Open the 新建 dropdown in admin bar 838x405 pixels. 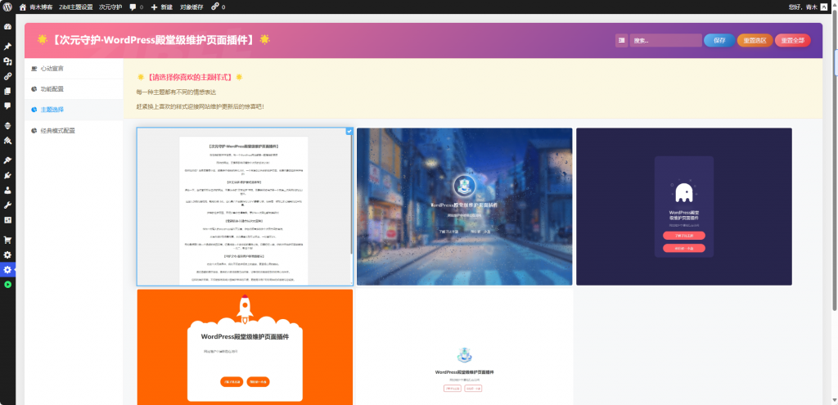(x=164, y=7)
